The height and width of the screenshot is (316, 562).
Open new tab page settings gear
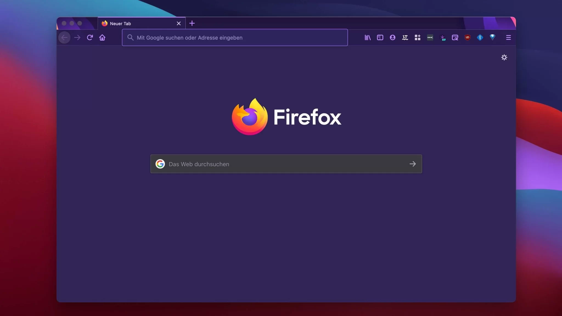[504, 57]
